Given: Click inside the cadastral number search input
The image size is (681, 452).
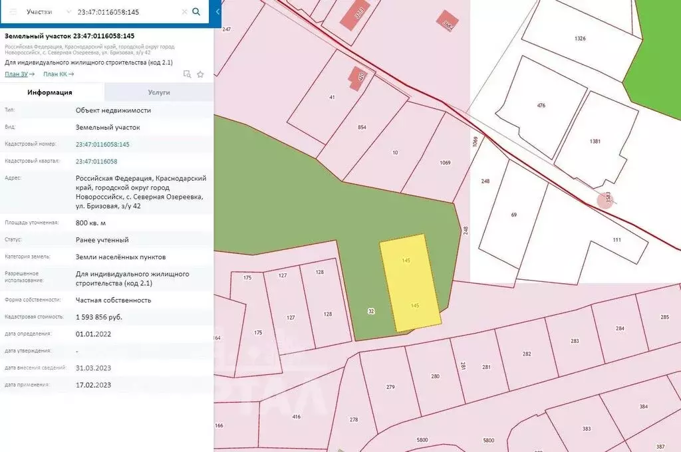Looking at the screenshot, I should 126,12.
